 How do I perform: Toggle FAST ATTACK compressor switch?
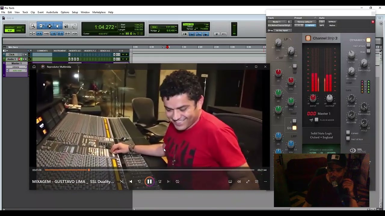[x=368, y=46]
